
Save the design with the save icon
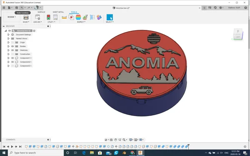(x=17, y=7)
